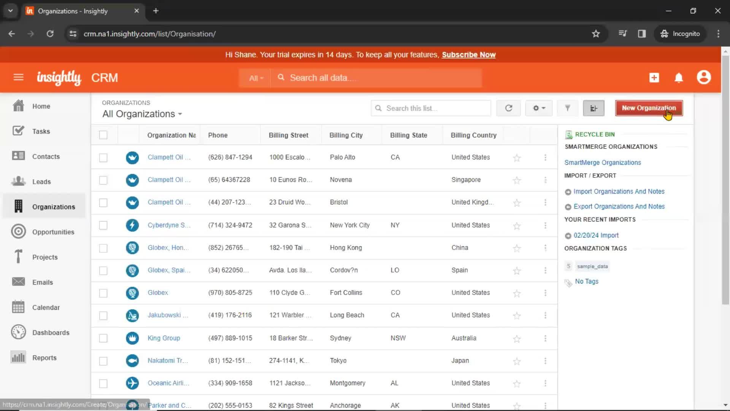
Task: Expand the All Organizations view dropdown
Action: (142, 114)
